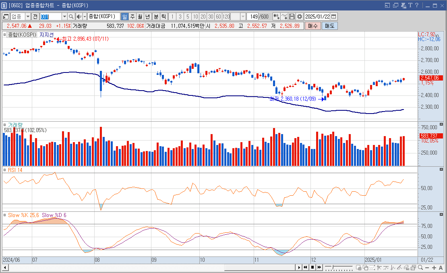Select interval 3 tab

coord(180,17)
